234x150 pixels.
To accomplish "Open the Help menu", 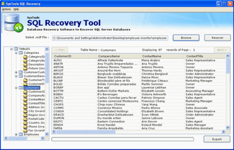I will click(x=16, y=9).
